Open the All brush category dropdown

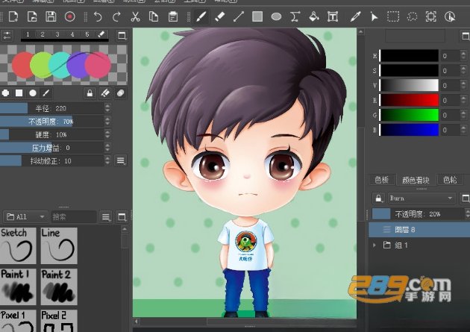(25, 216)
